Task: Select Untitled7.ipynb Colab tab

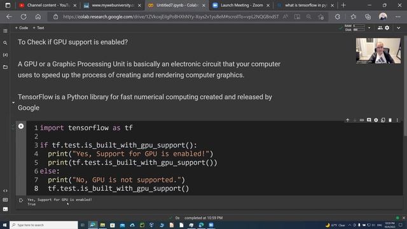Action: point(177,5)
